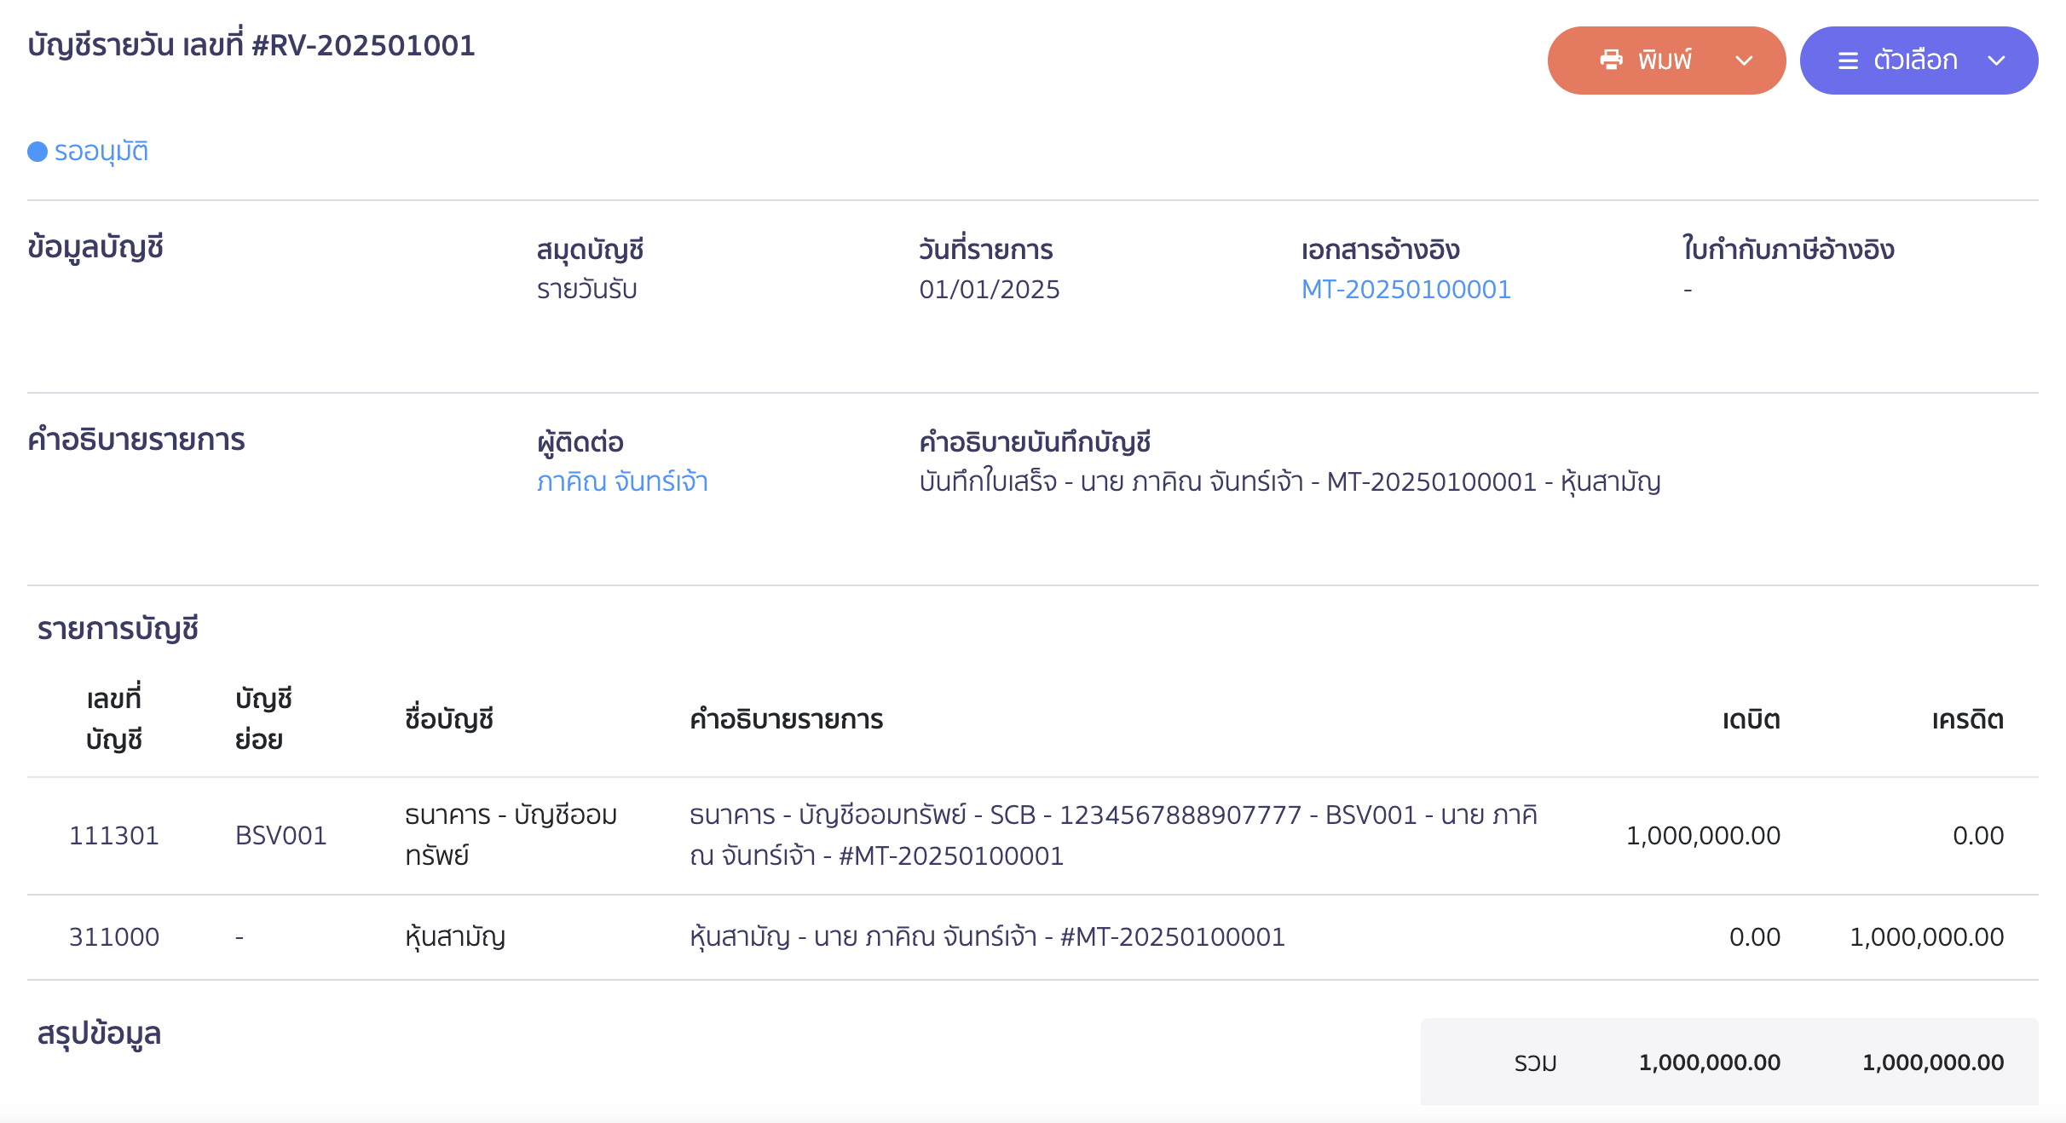Click description หุ้นสามัญ - นาย ภาคิณ จันทร์เจ้า
The height and width of the screenshot is (1123, 2066).
coord(987,937)
